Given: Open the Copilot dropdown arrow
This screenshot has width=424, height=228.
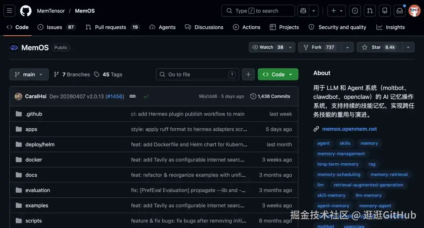Looking at the screenshot, I should tap(314, 11).
